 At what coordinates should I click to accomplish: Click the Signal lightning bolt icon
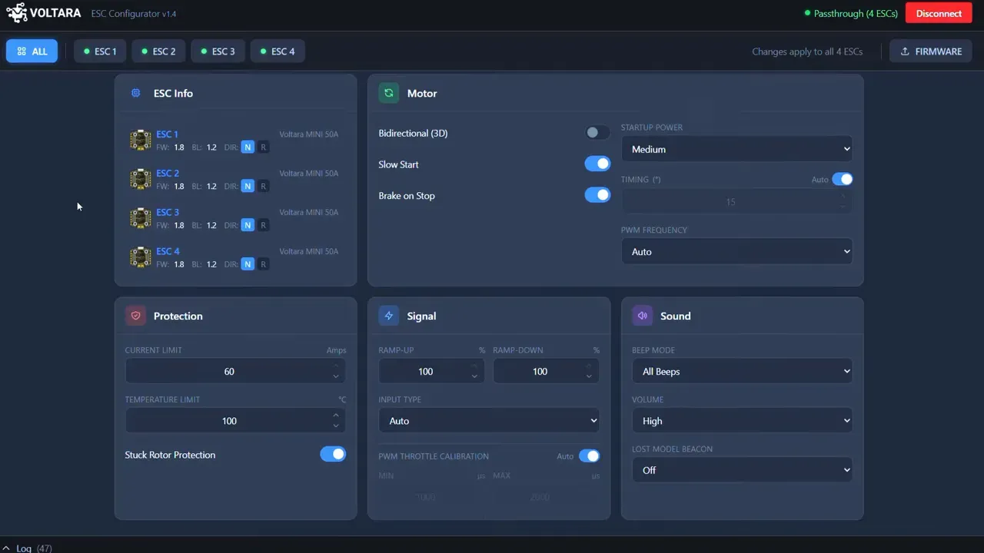click(389, 316)
